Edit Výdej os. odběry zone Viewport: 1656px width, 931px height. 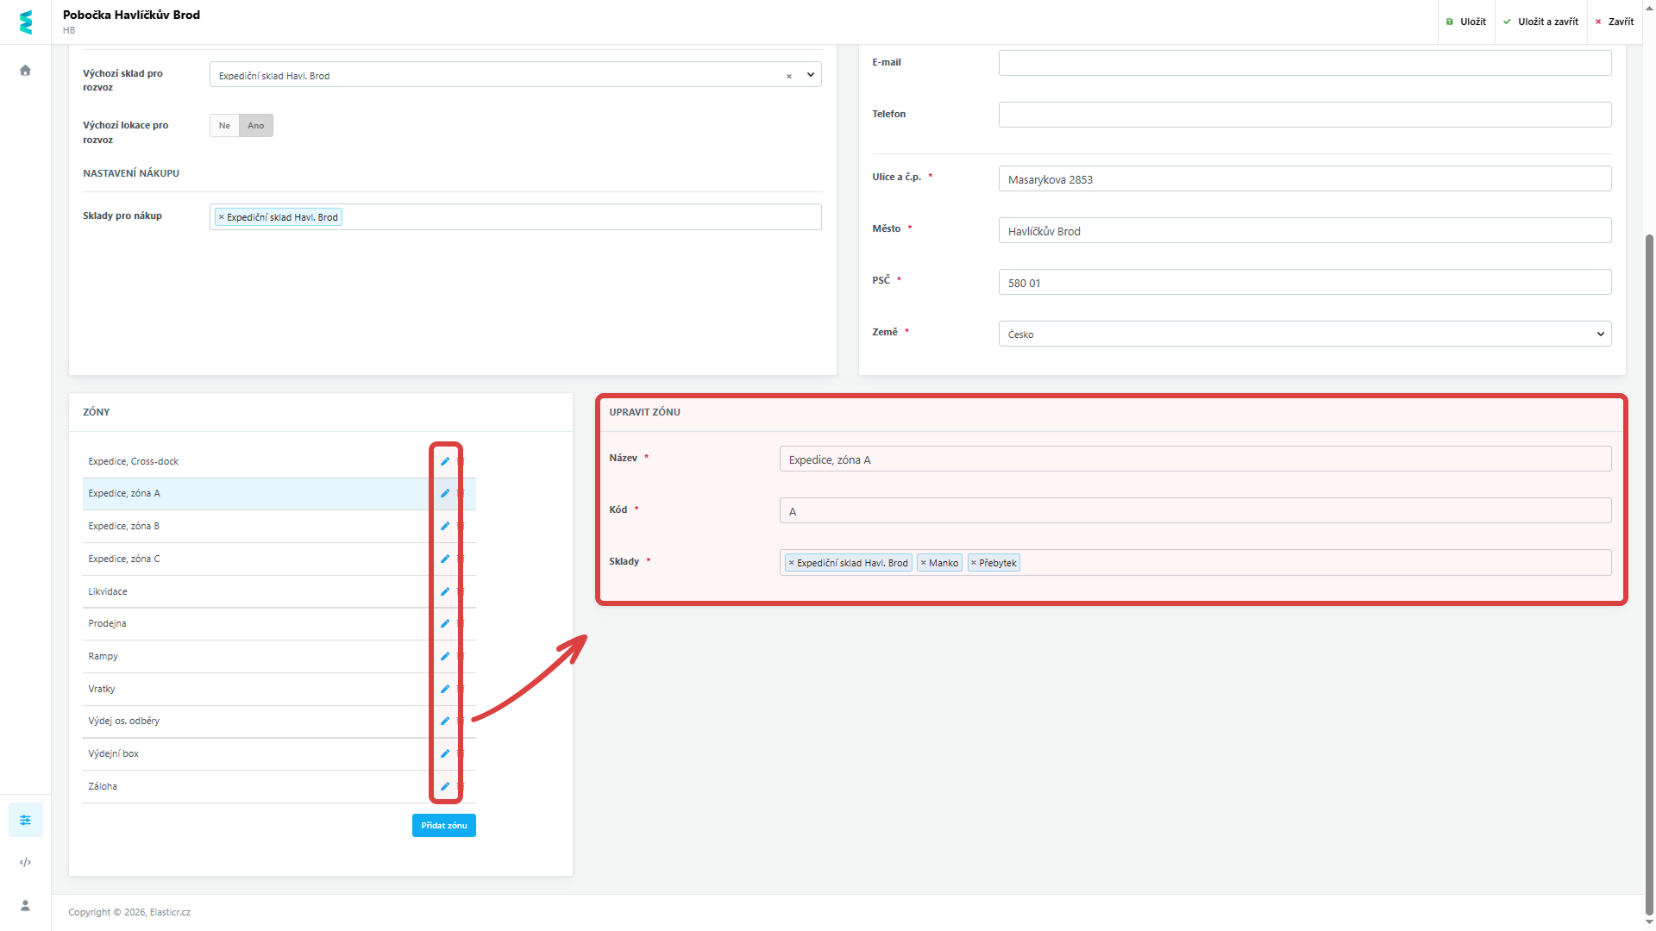click(445, 721)
